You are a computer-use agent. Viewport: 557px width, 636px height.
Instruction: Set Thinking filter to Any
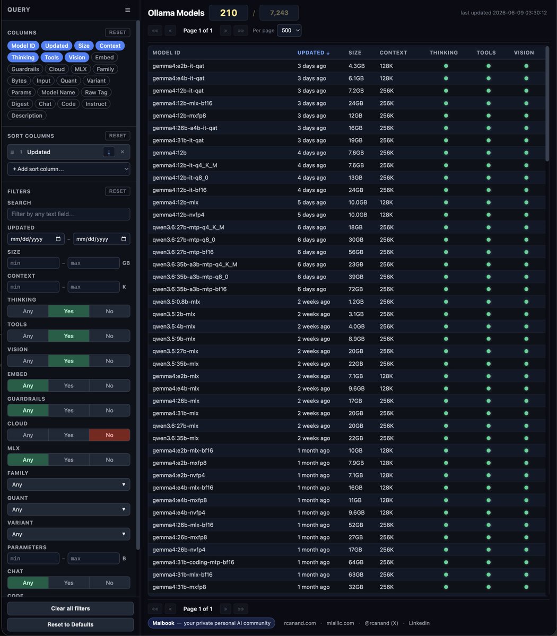(28, 311)
